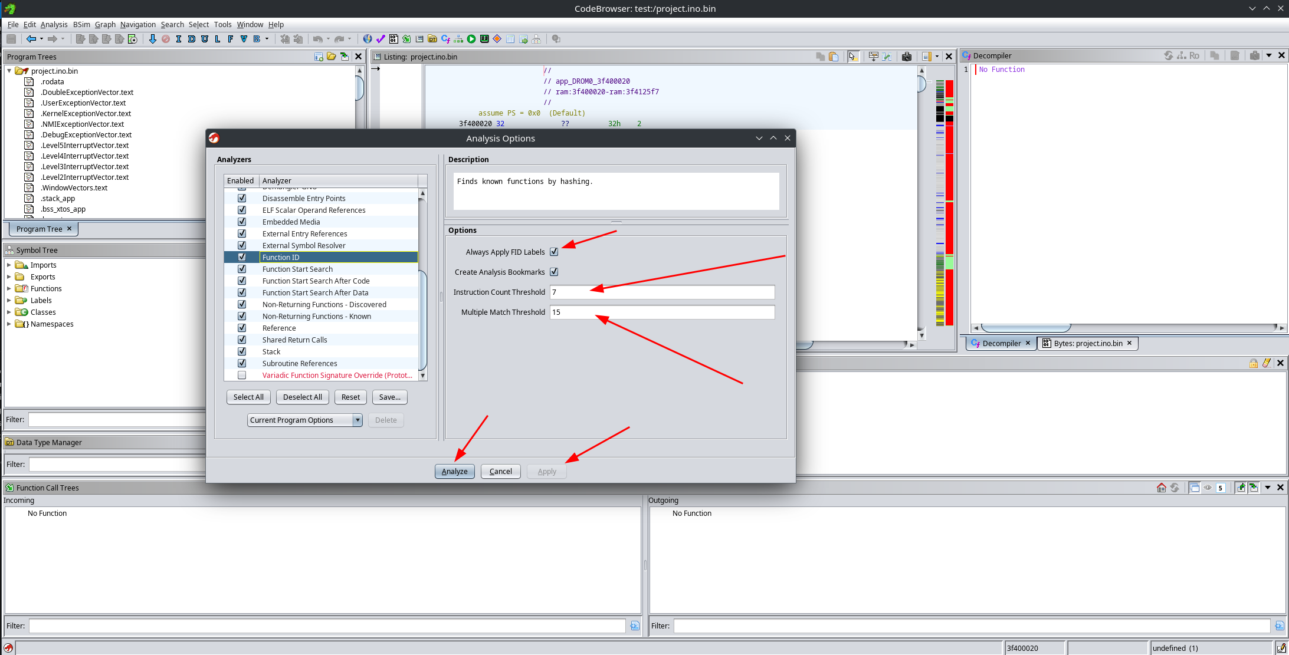Click the Deselect All button
The height and width of the screenshot is (655, 1289).
(x=302, y=397)
